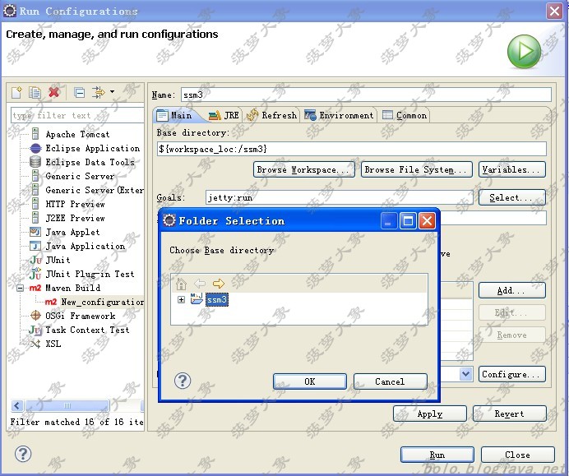Click the XSL icon in the tree

(35, 344)
